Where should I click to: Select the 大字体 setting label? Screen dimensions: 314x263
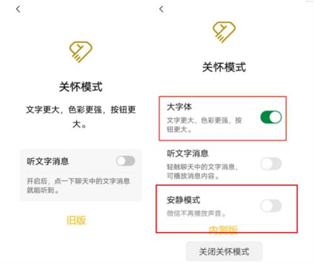[179, 107]
